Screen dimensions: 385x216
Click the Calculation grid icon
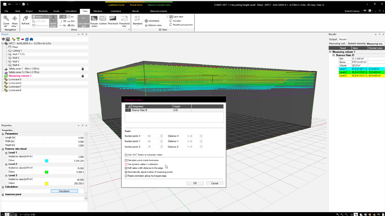click(x=83, y=20)
